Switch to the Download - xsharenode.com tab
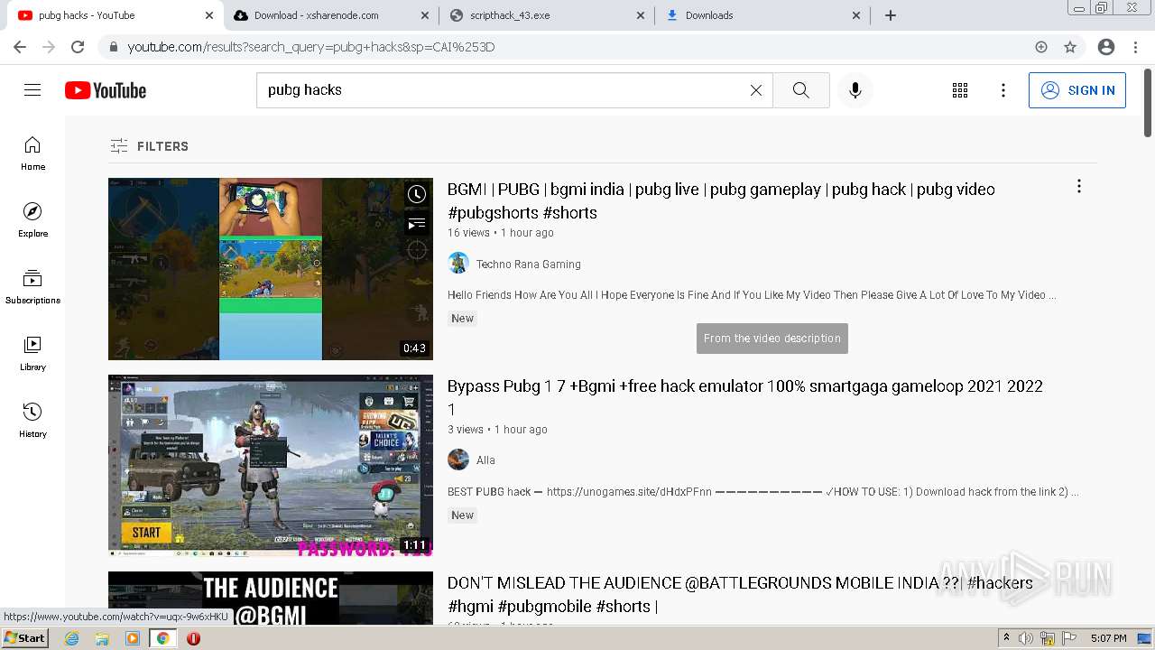This screenshot has width=1155, height=650. [x=331, y=15]
